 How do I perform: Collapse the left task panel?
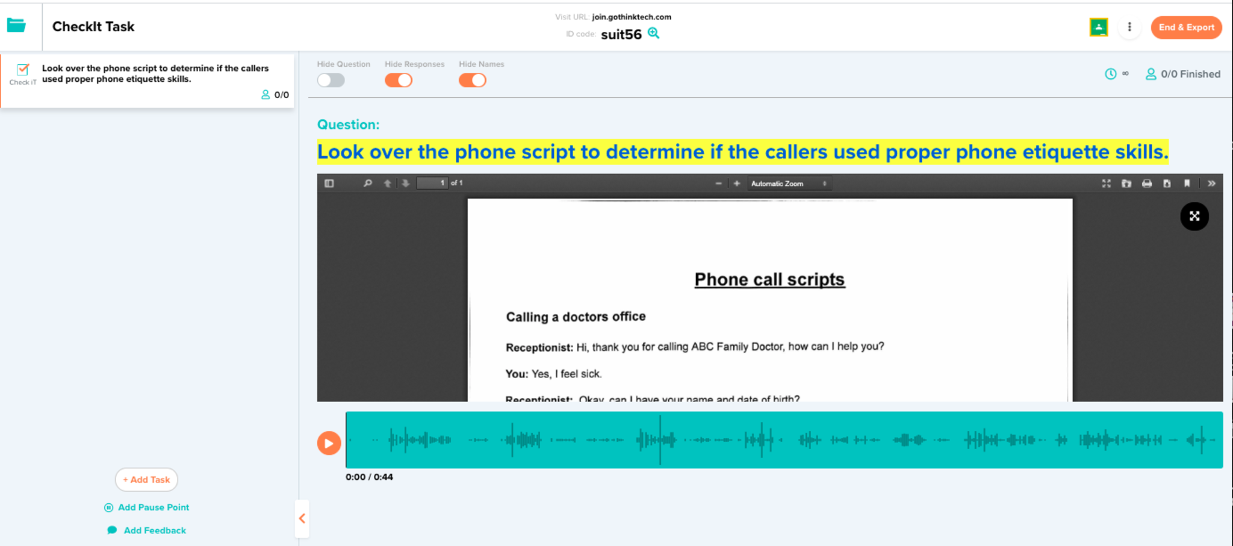click(302, 518)
